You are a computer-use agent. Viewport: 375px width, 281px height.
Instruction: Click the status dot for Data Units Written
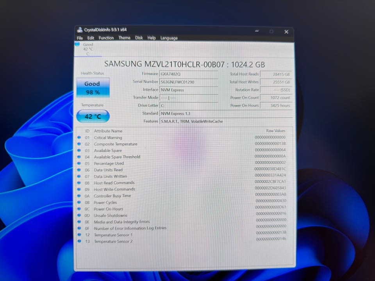[79, 176]
